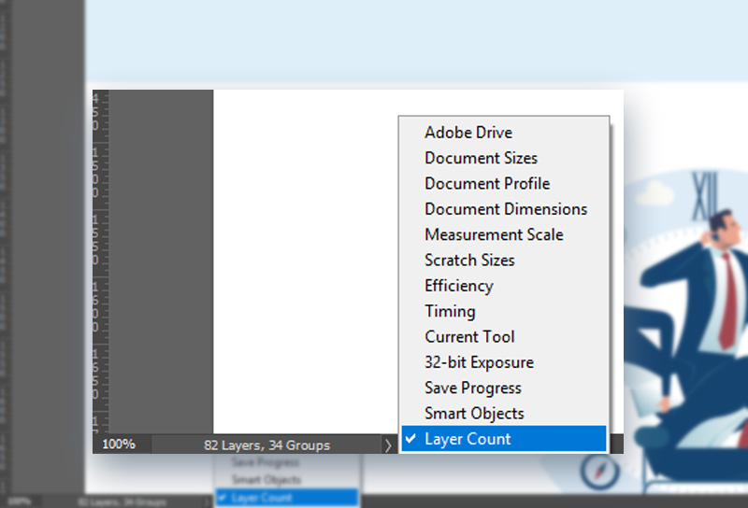The image size is (748, 508).
Task: Choose Document Sizes in the popup menu
Action: point(481,158)
